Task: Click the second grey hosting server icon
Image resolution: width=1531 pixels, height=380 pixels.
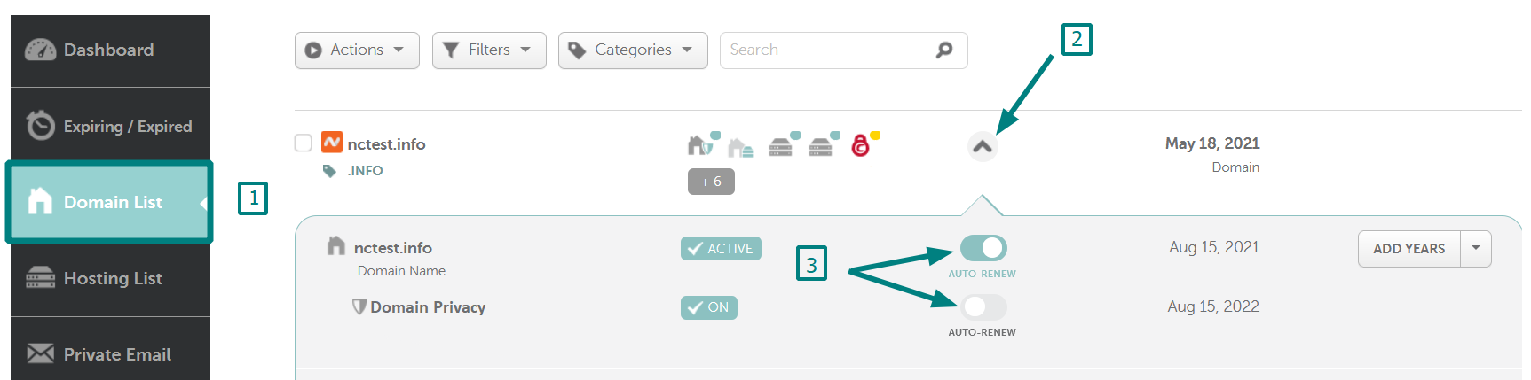Action: tap(821, 146)
